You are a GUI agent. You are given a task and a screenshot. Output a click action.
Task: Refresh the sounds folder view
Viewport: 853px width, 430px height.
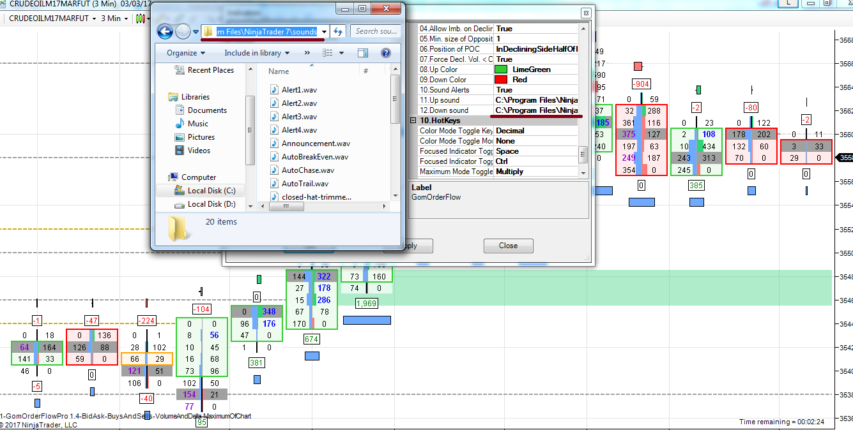(339, 31)
